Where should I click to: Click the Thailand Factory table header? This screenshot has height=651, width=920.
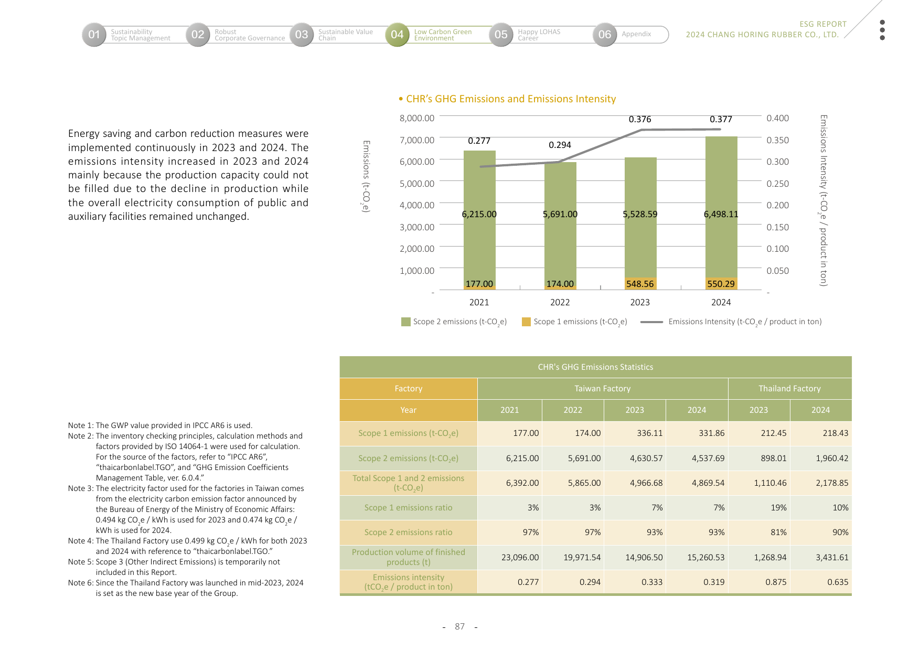click(790, 389)
